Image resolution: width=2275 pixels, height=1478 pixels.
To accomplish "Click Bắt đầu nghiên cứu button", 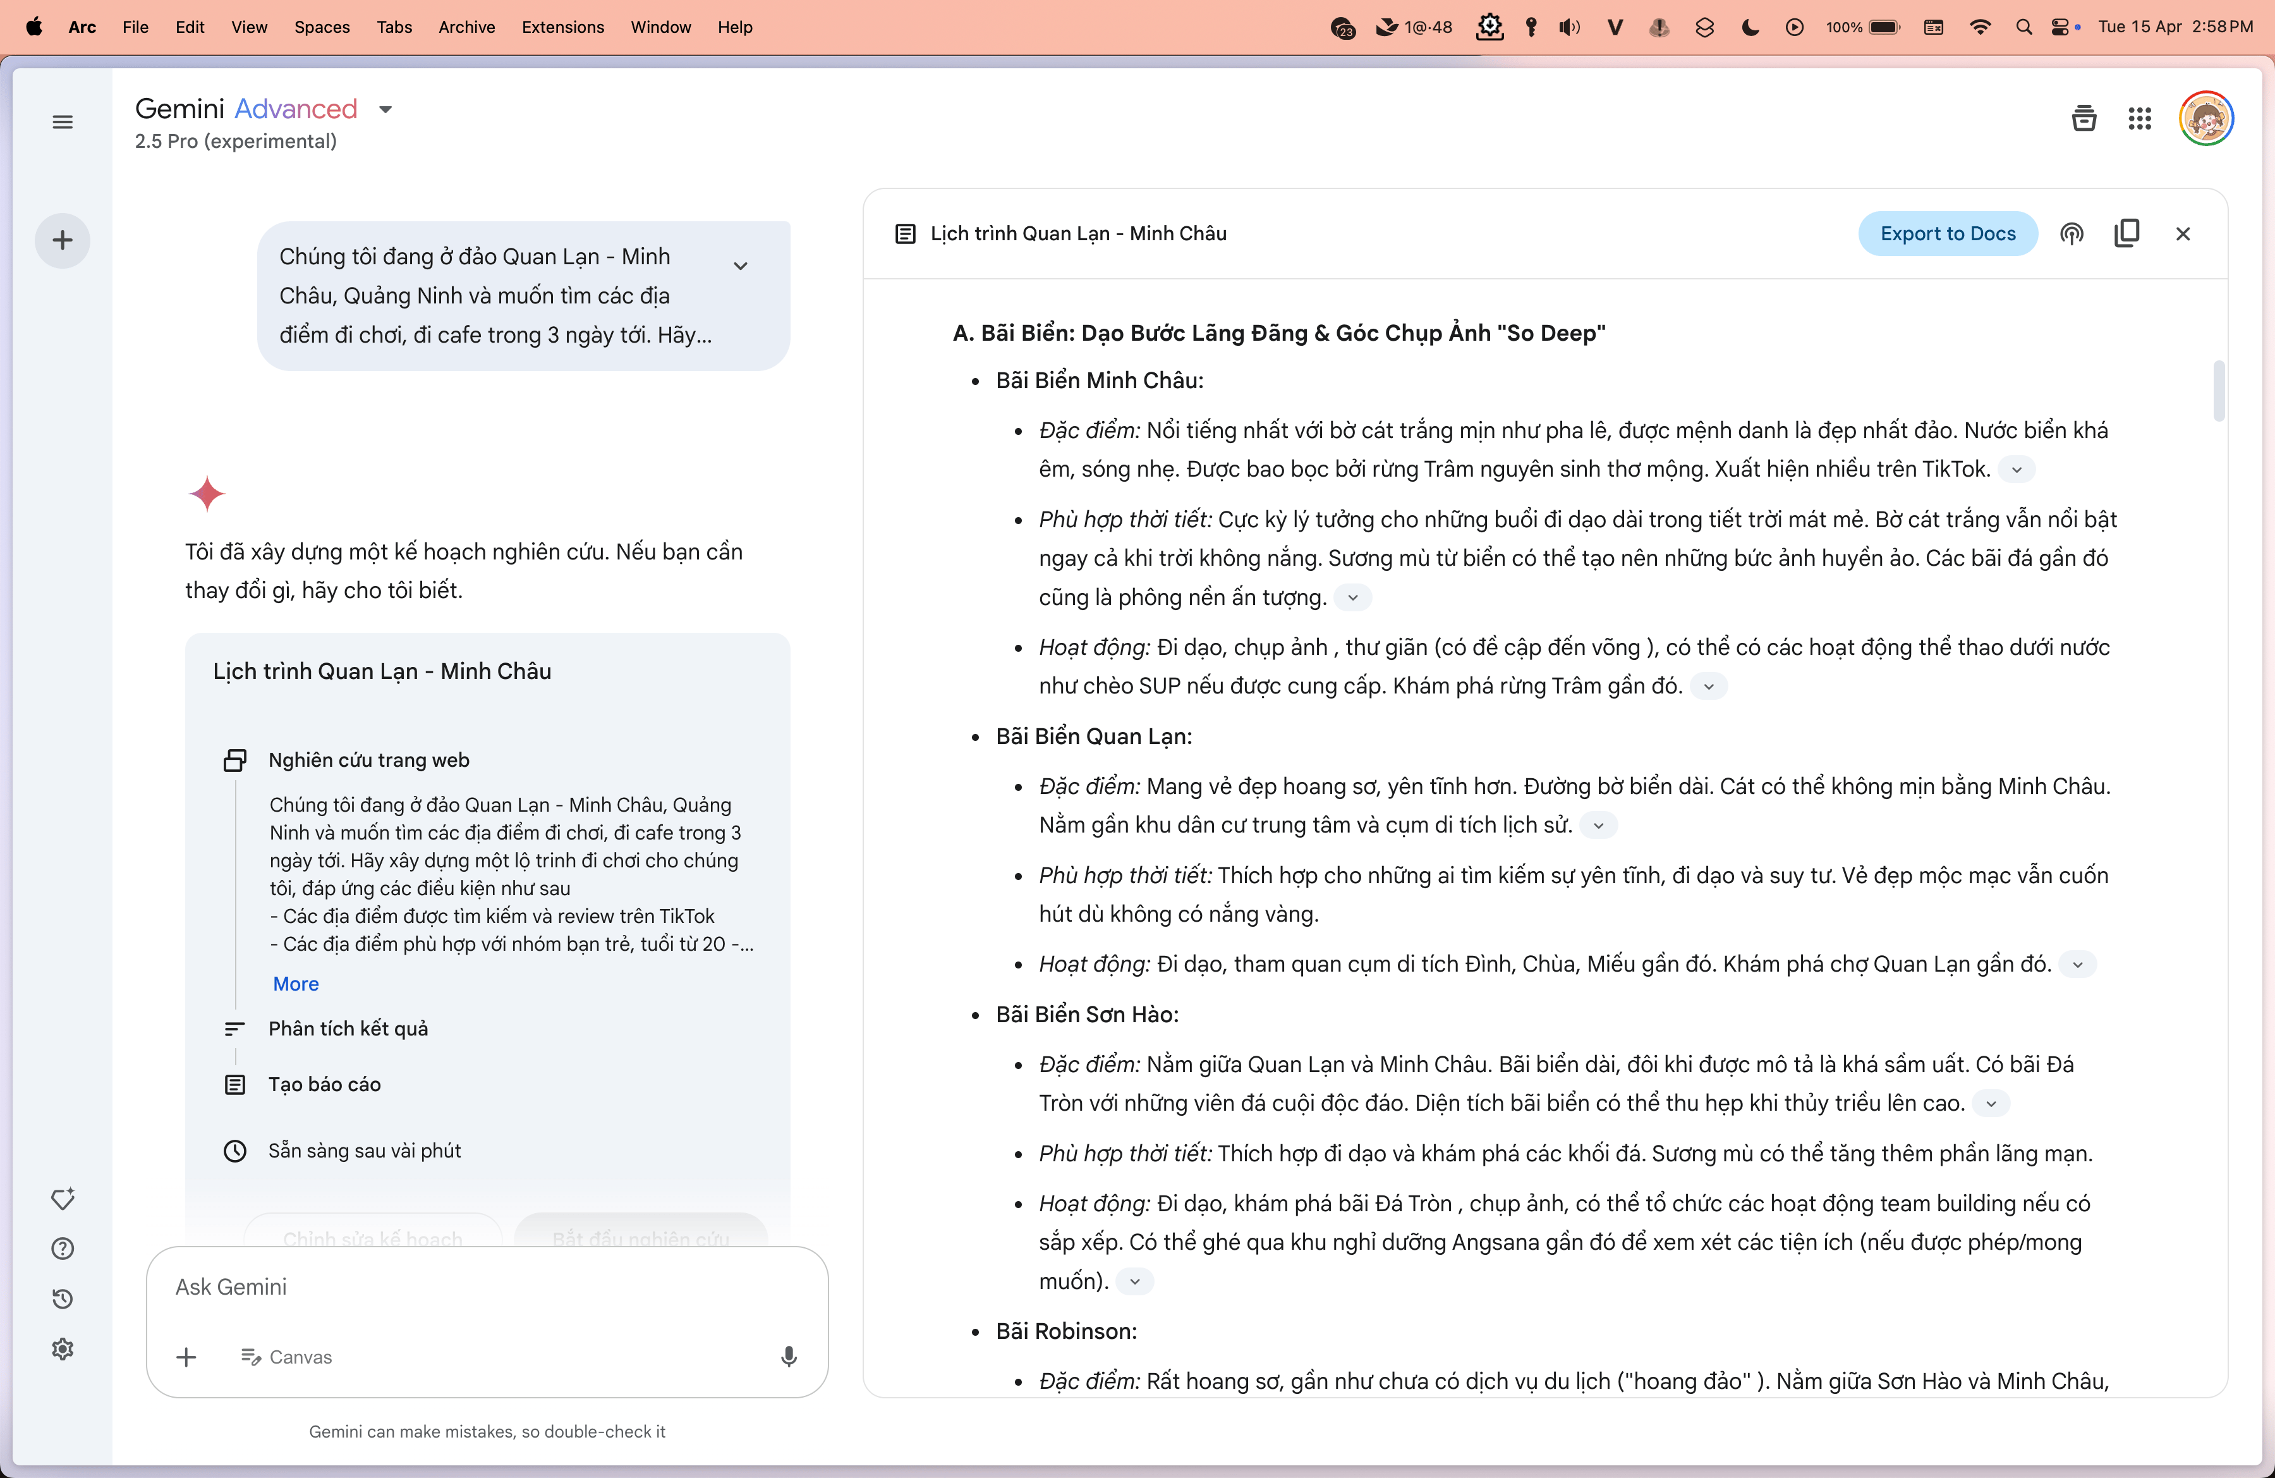I will click(640, 1238).
